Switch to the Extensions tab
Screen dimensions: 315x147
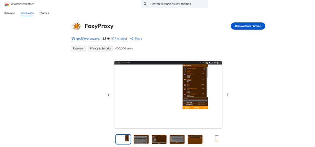coord(27,13)
